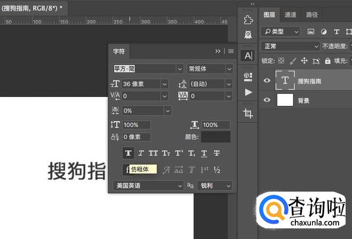Open language dropdown 美国英语
Screen dimensions: 352x239
(x=148, y=186)
